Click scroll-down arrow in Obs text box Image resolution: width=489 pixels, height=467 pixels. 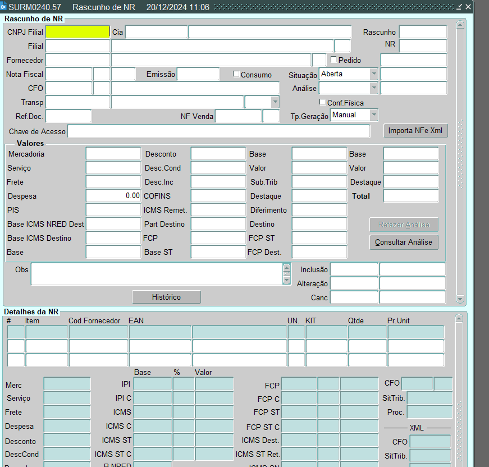click(x=287, y=280)
